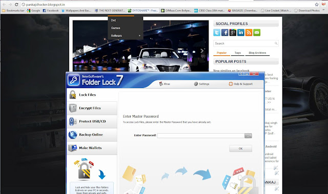Click the OK button

(x=240, y=148)
